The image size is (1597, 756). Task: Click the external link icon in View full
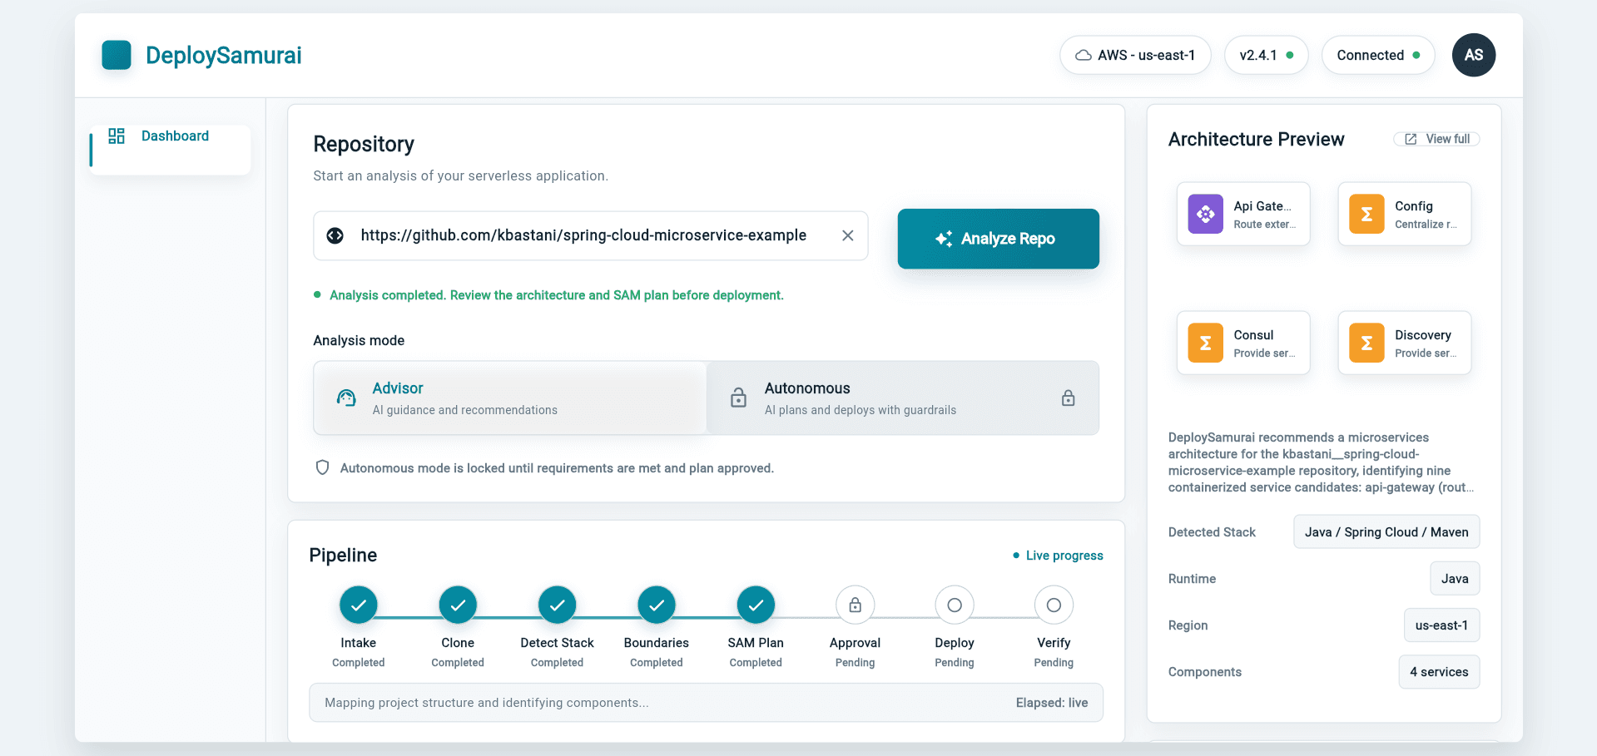tap(1411, 139)
